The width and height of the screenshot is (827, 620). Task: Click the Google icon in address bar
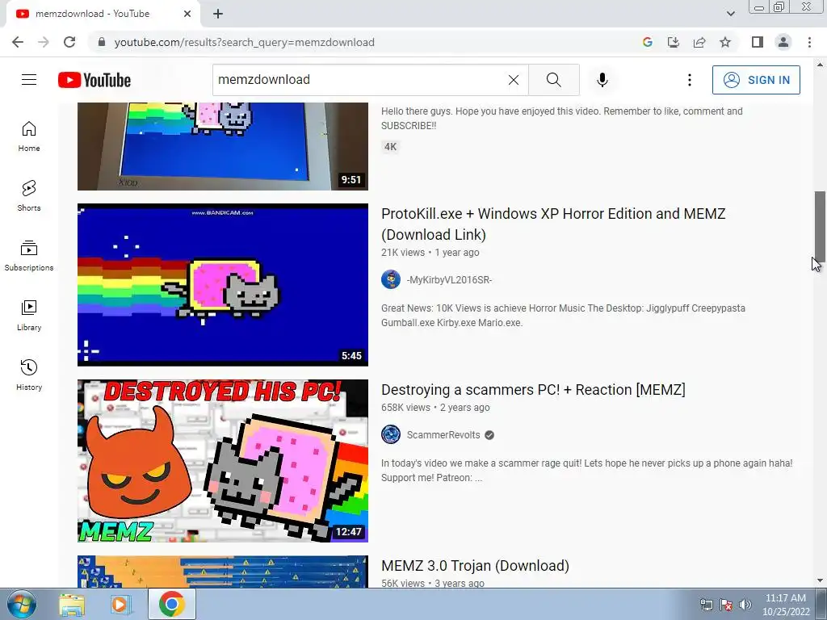coord(648,42)
